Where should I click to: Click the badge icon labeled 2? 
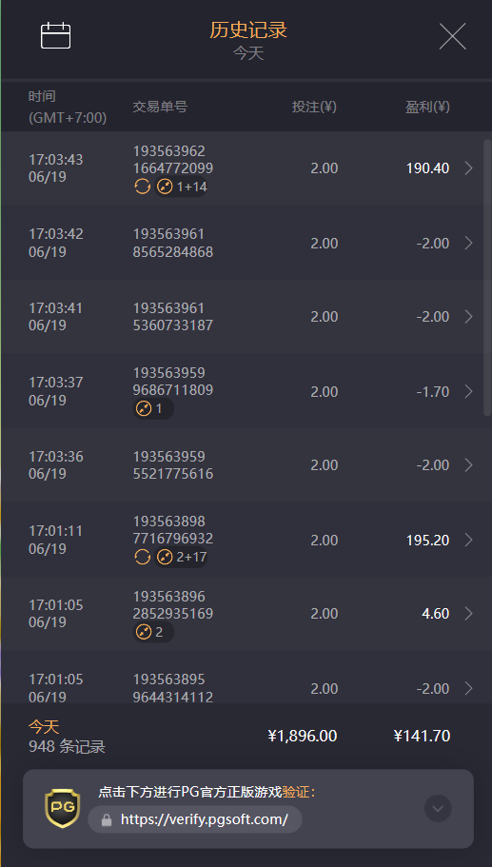(144, 631)
